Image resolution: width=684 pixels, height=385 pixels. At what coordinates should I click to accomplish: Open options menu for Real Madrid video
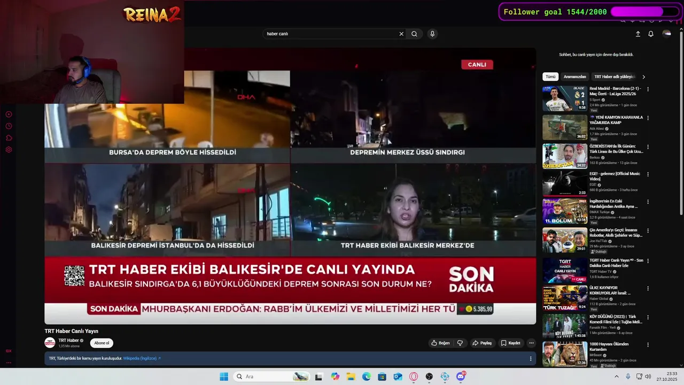click(x=648, y=89)
